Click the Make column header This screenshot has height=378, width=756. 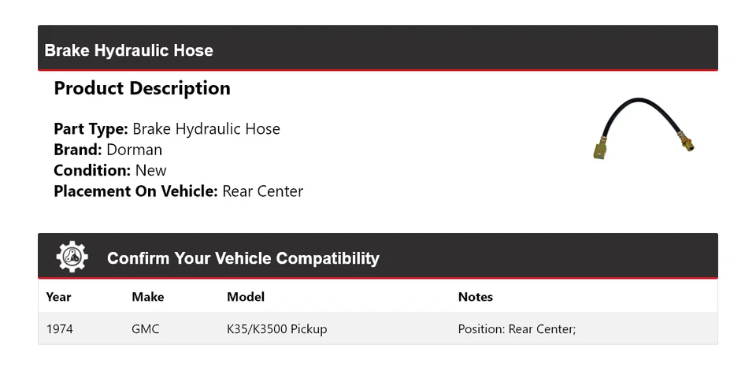click(x=148, y=297)
